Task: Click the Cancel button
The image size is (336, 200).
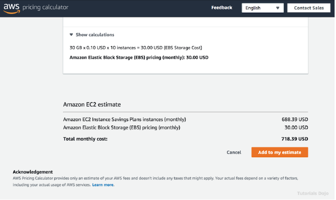Action: point(234,153)
